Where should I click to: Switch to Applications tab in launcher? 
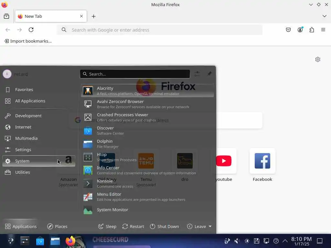click(x=21, y=226)
